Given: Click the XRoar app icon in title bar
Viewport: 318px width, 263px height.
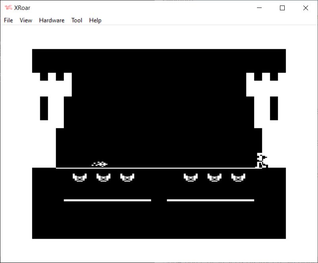Looking at the screenshot, I should click(8, 8).
